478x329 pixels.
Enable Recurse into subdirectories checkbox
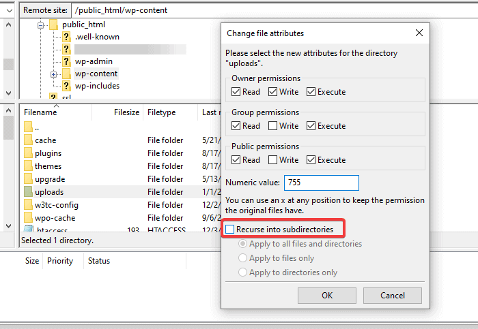[x=230, y=230]
